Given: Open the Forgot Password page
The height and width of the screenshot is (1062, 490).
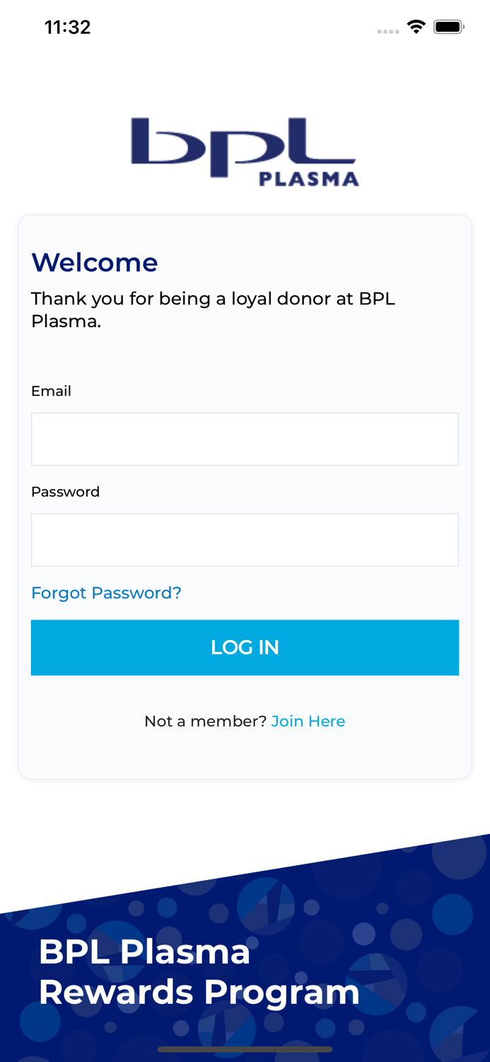Looking at the screenshot, I should pyautogui.click(x=106, y=593).
